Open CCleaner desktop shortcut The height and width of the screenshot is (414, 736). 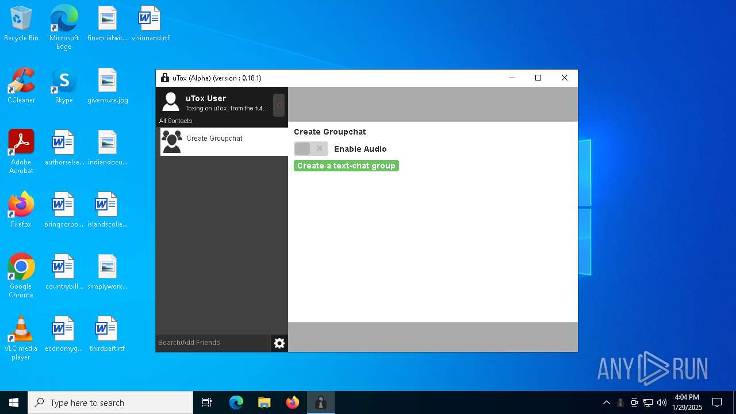click(x=21, y=86)
